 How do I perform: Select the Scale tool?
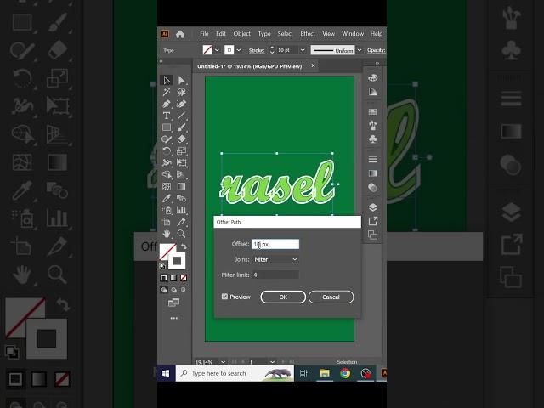click(x=181, y=151)
